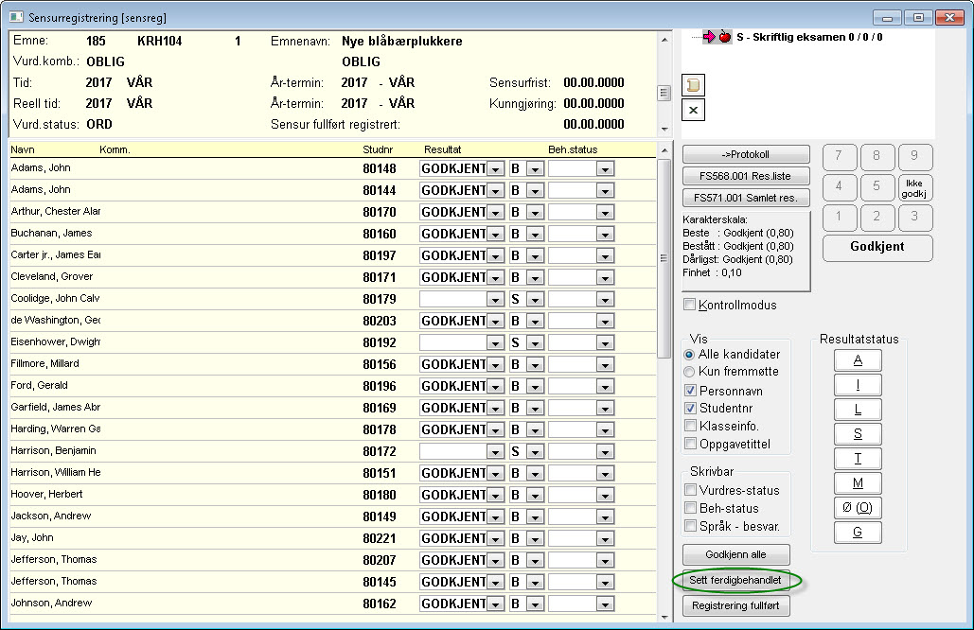Click the Ikke godkj button

click(914, 188)
